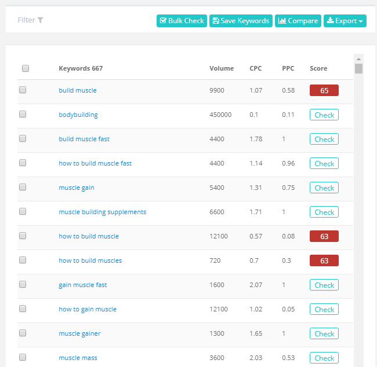Open the muscle building supplements link
This screenshot has width=377, height=367.
[x=102, y=212]
